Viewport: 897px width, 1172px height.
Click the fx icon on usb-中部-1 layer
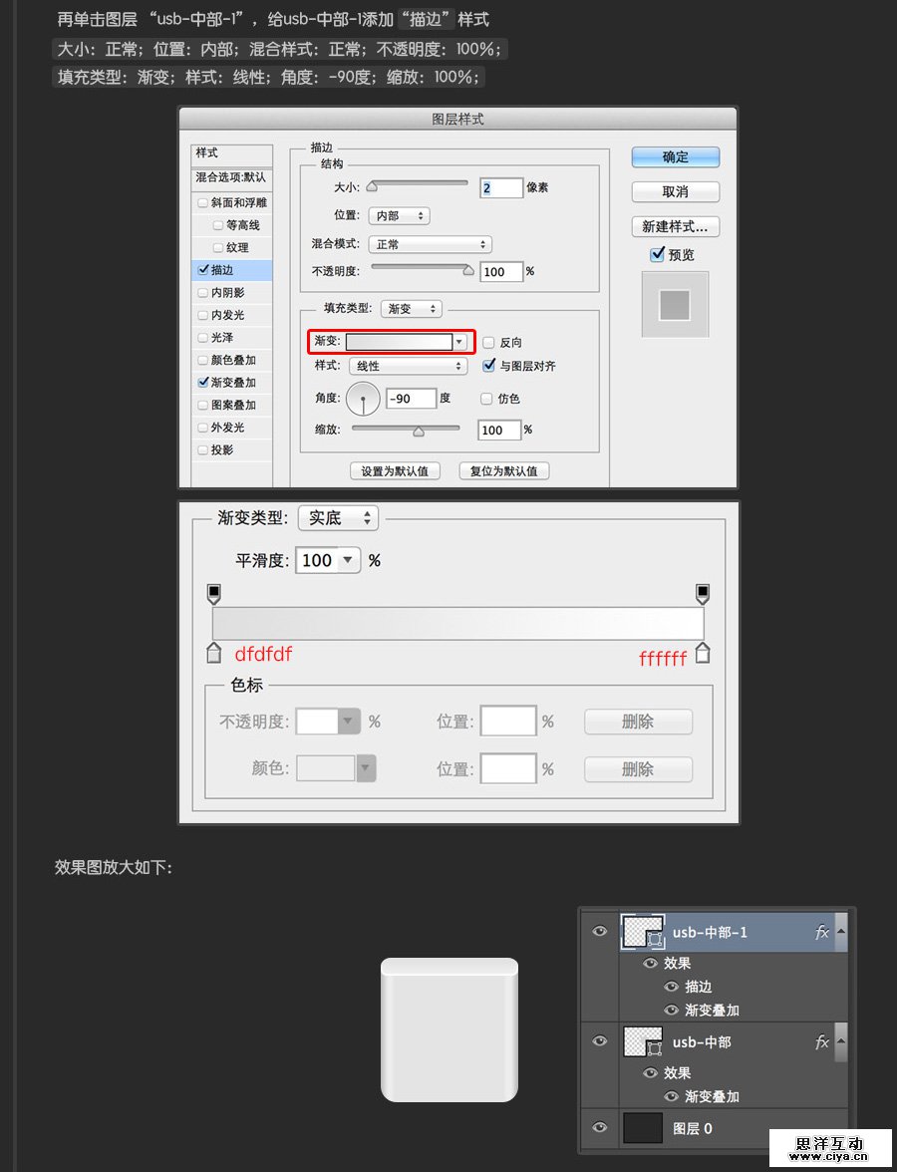(821, 932)
